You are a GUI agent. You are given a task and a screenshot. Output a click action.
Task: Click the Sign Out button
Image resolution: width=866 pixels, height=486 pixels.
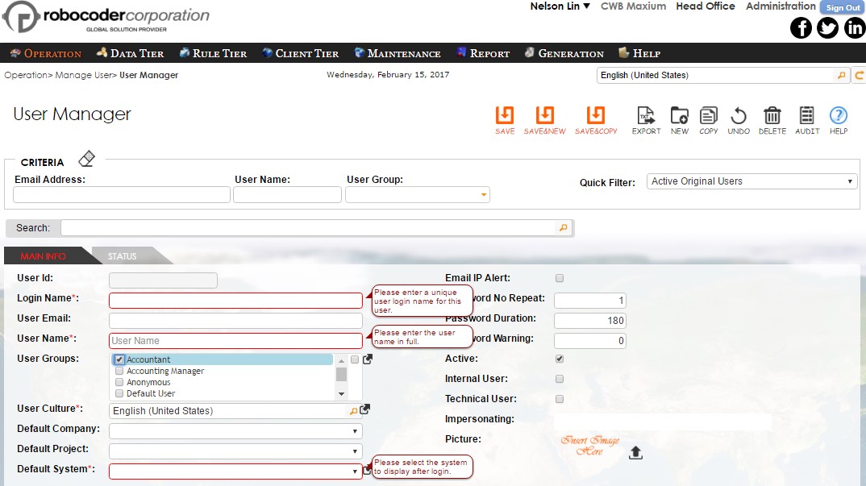point(842,6)
